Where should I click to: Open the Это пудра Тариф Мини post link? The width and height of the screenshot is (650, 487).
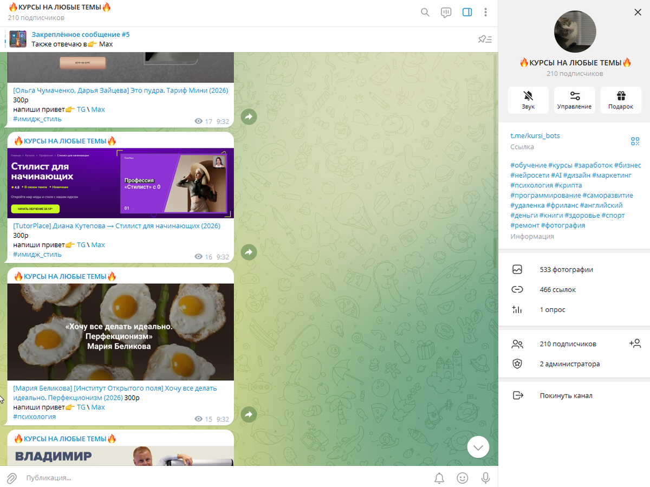point(121,90)
